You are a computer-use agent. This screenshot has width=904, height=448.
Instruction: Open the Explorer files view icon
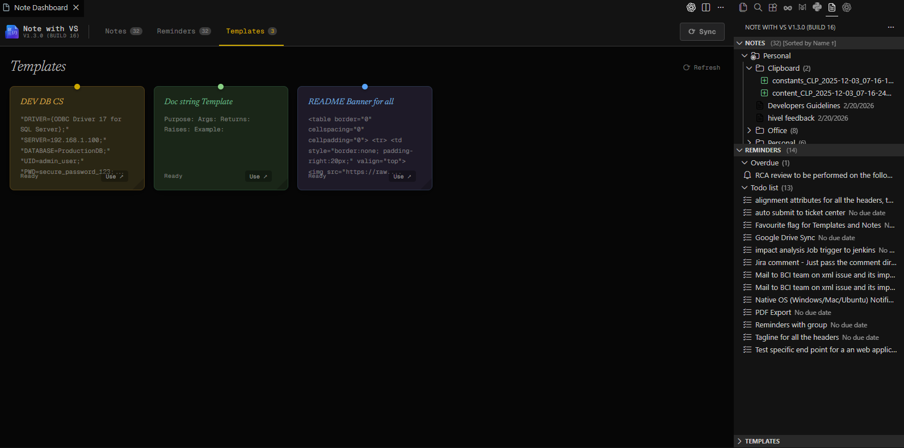[743, 7]
